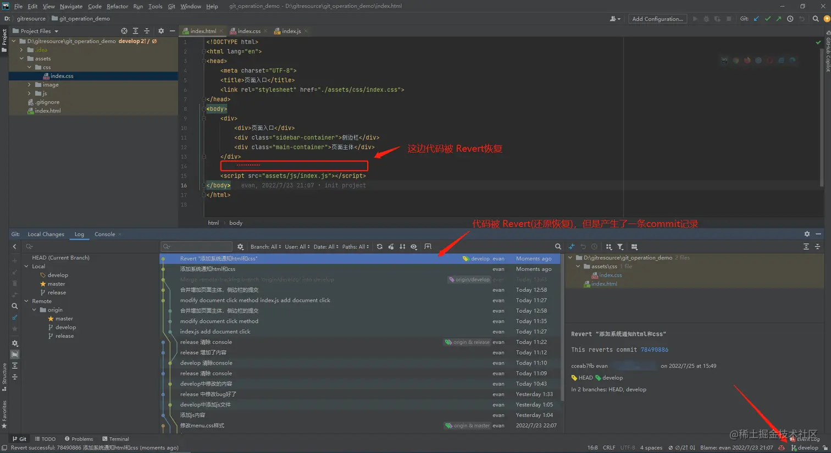
Task: Collapse the origin remote node
Action: 34,310
